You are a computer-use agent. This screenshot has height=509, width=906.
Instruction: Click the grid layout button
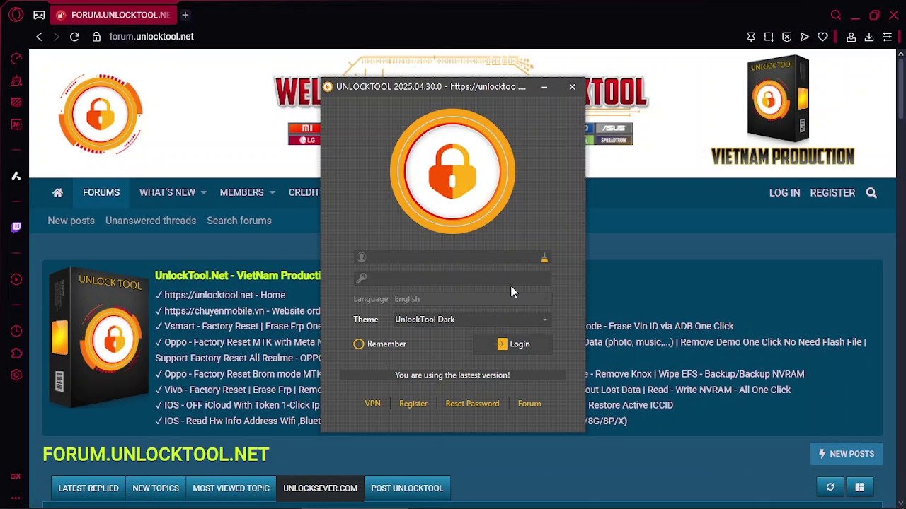point(859,487)
